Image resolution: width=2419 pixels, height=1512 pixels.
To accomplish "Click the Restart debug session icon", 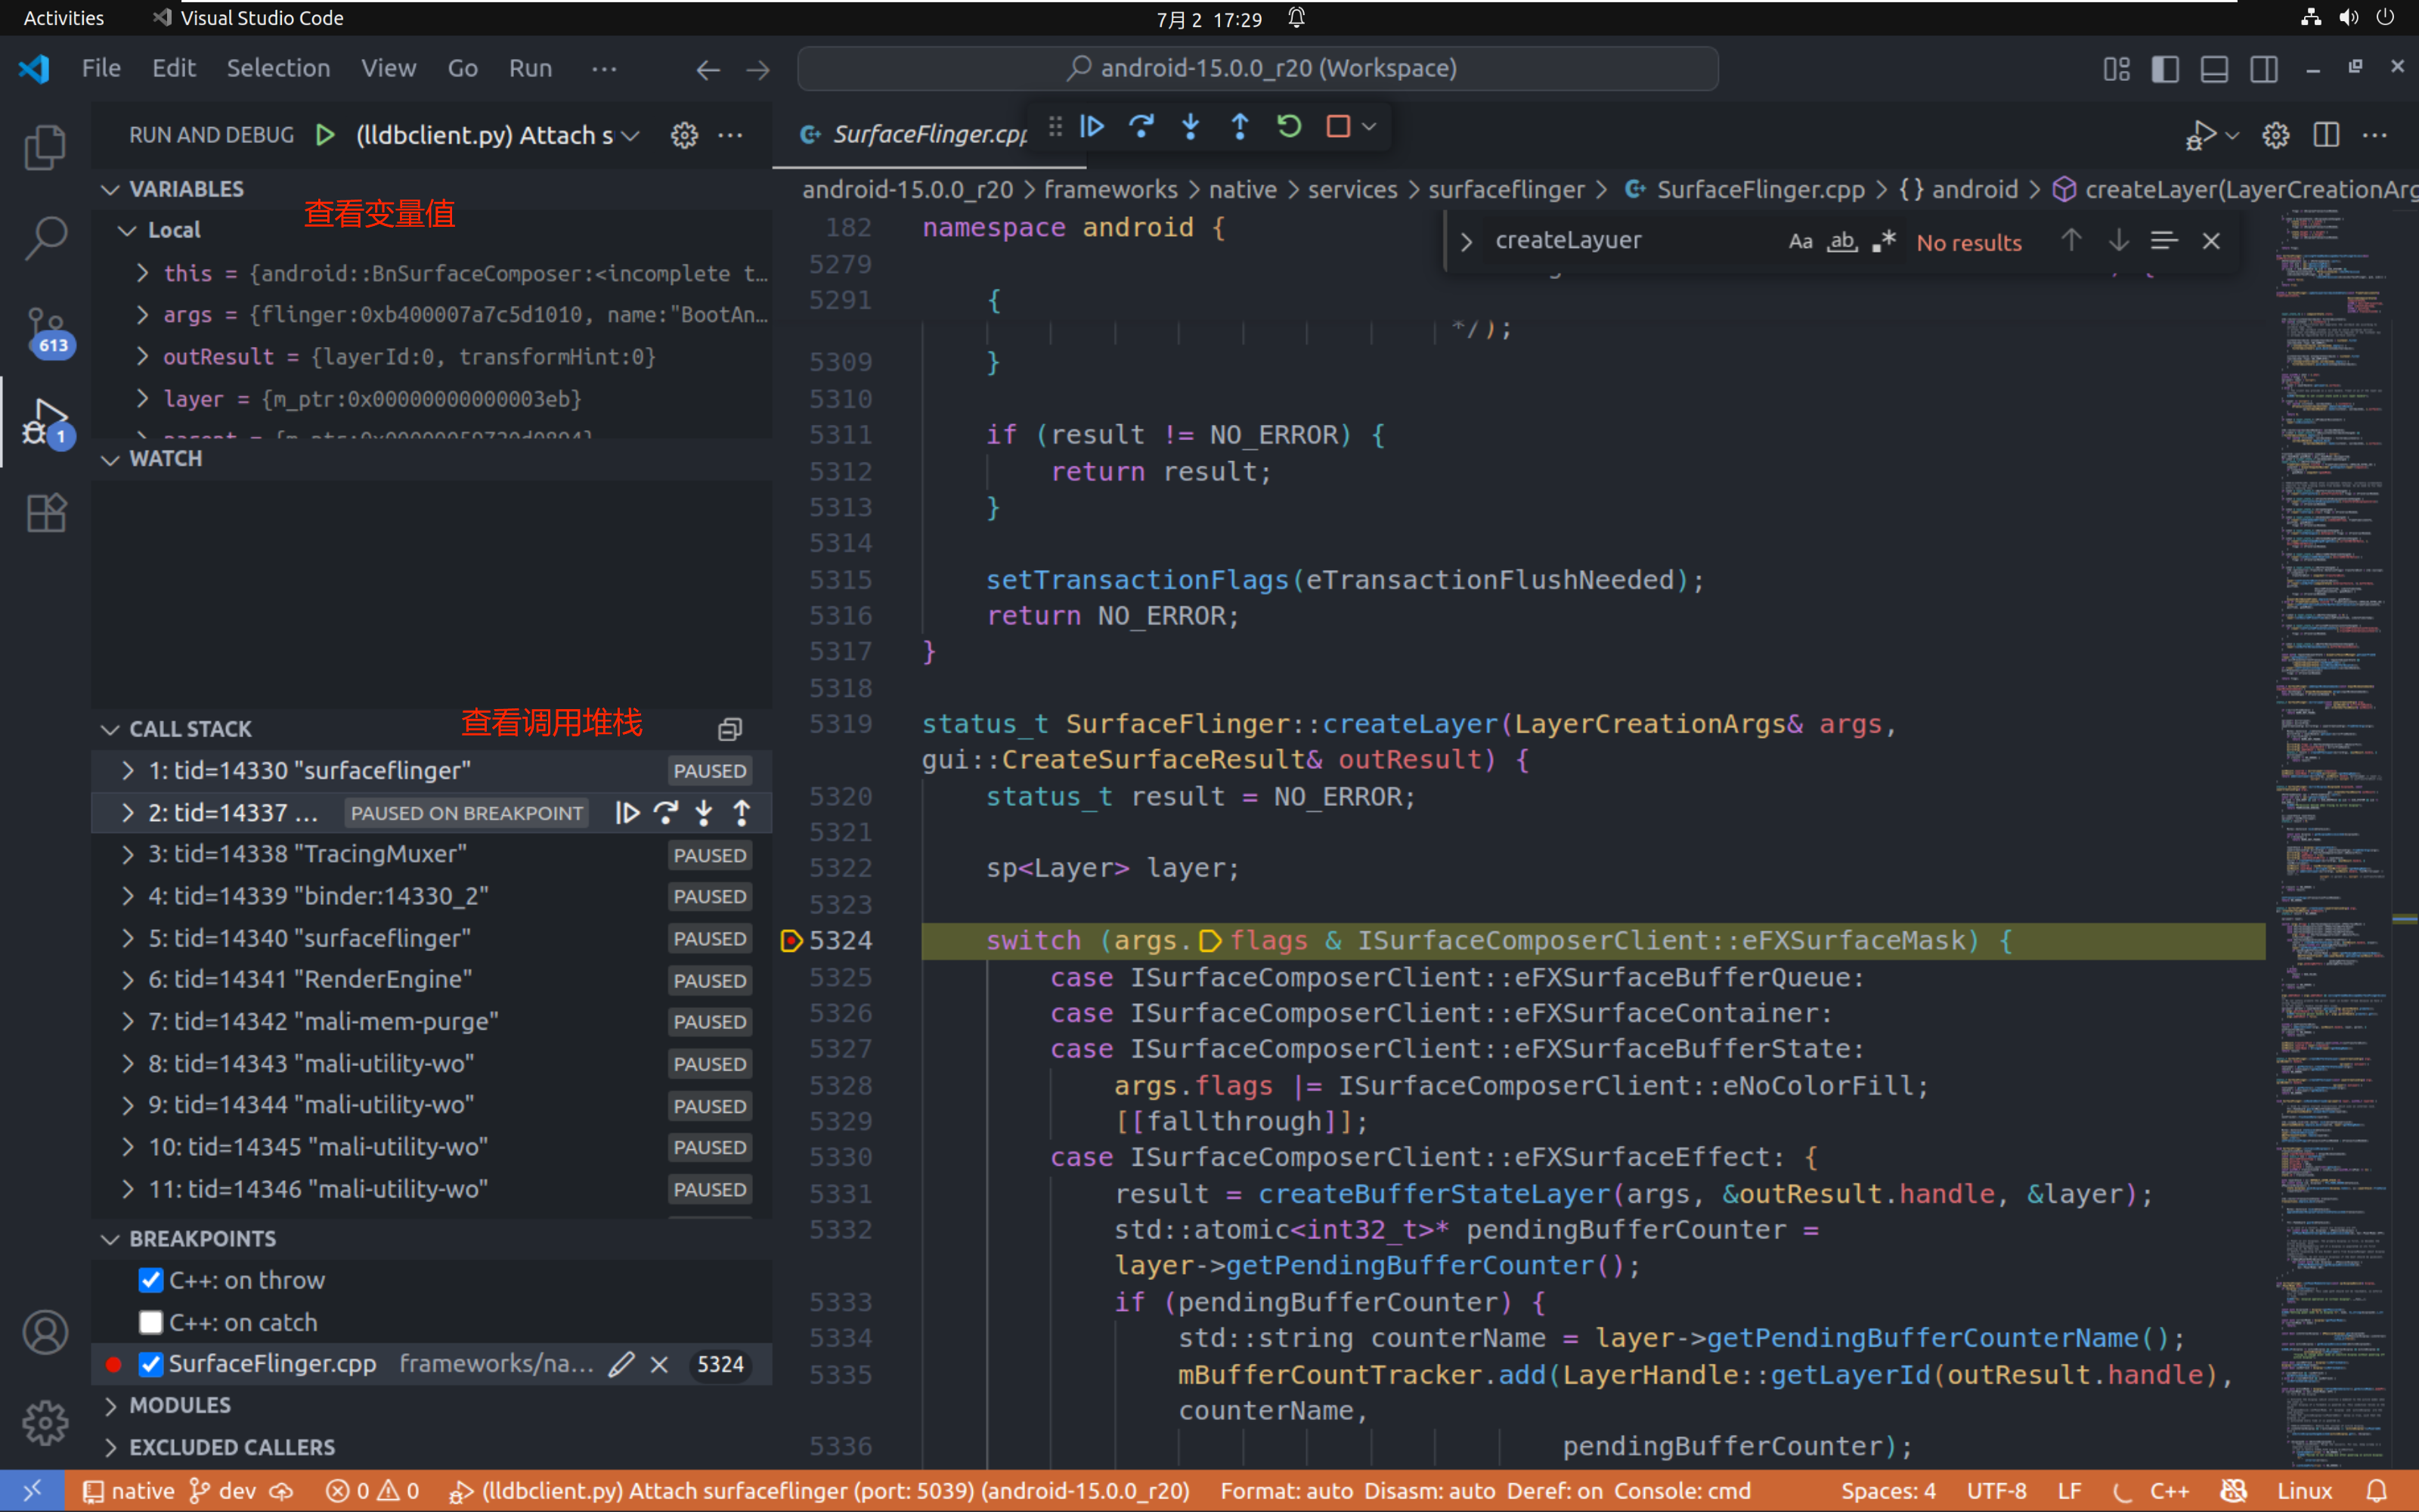I will pos(1288,127).
